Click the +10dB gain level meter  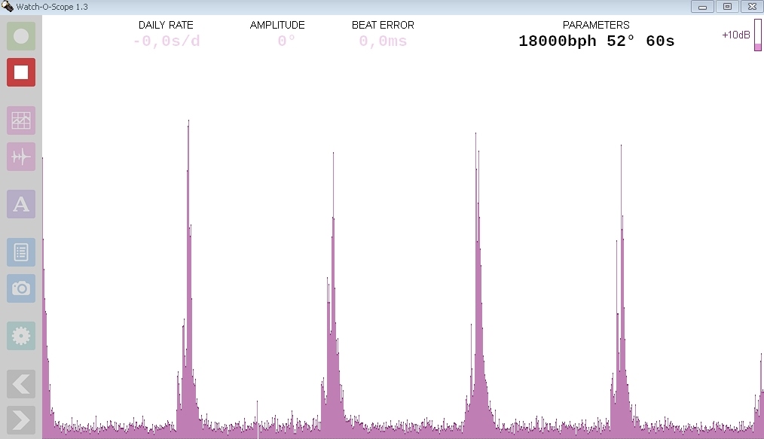click(x=758, y=35)
